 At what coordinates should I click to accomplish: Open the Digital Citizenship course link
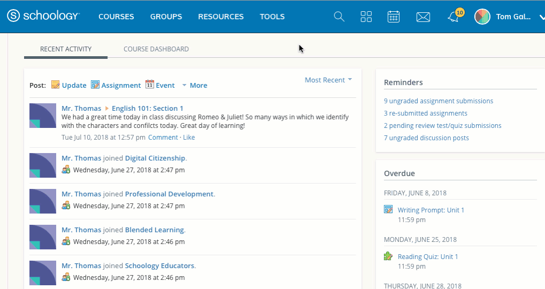coord(155,158)
